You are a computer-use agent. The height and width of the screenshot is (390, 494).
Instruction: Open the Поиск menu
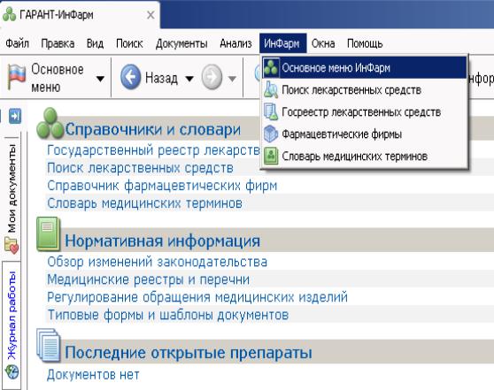pyautogui.click(x=129, y=43)
